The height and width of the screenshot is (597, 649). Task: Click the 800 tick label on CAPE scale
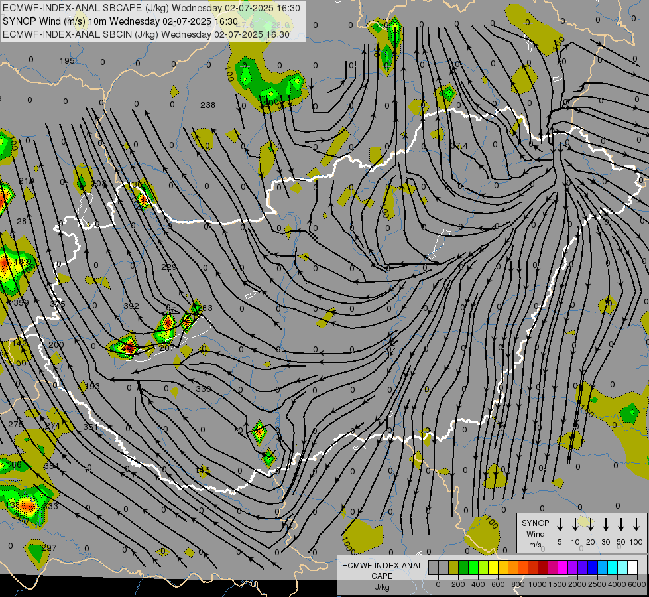[x=517, y=584]
